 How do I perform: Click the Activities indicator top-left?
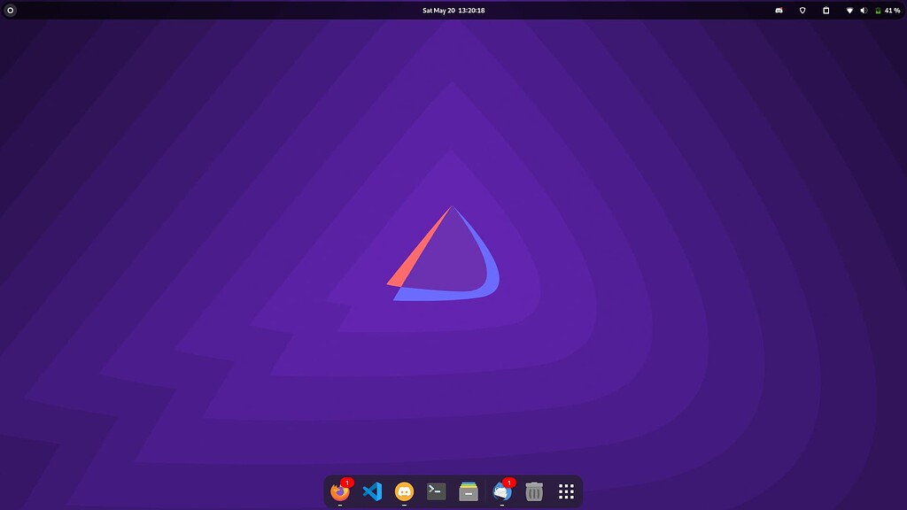tap(11, 10)
